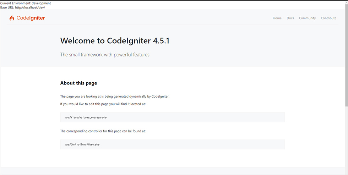
Task: Click the Base URL localhost/dev text
Action: click(x=23, y=7)
